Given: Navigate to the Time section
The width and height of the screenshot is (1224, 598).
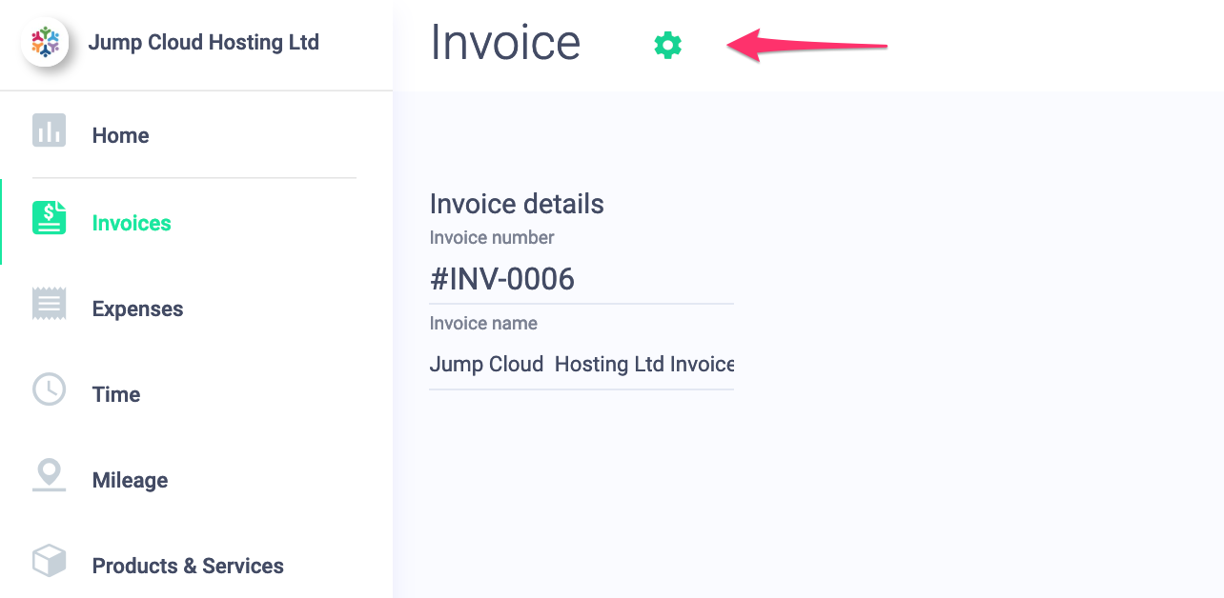Looking at the screenshot, I should [x=115, y=394].
